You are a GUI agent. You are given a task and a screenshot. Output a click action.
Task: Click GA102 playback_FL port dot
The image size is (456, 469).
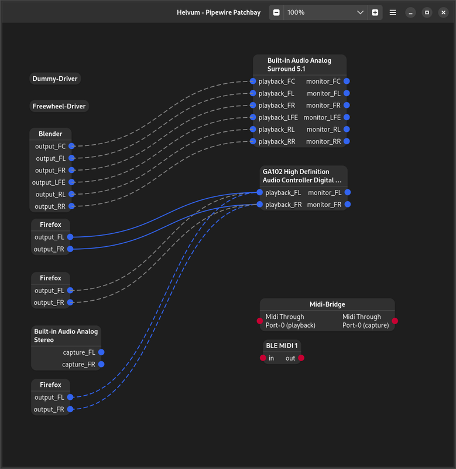(x=260, y=192)
